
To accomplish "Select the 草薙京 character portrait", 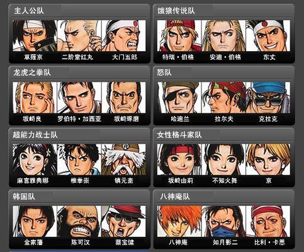I will [x=35, y=36].
